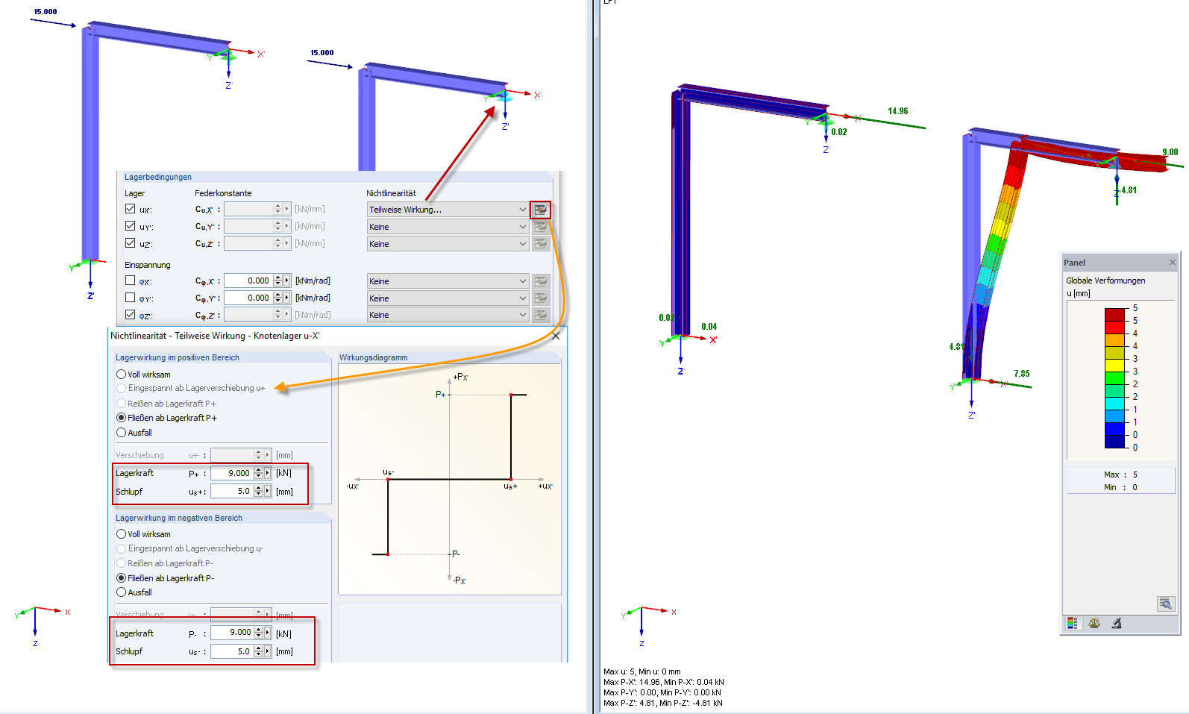Click the Cφ,Y' spinner arrows
1189x714 pixels.
click(x=278, y=298)
